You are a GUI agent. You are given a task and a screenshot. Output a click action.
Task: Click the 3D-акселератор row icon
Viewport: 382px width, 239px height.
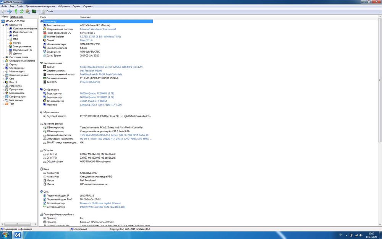pos(45,101)
